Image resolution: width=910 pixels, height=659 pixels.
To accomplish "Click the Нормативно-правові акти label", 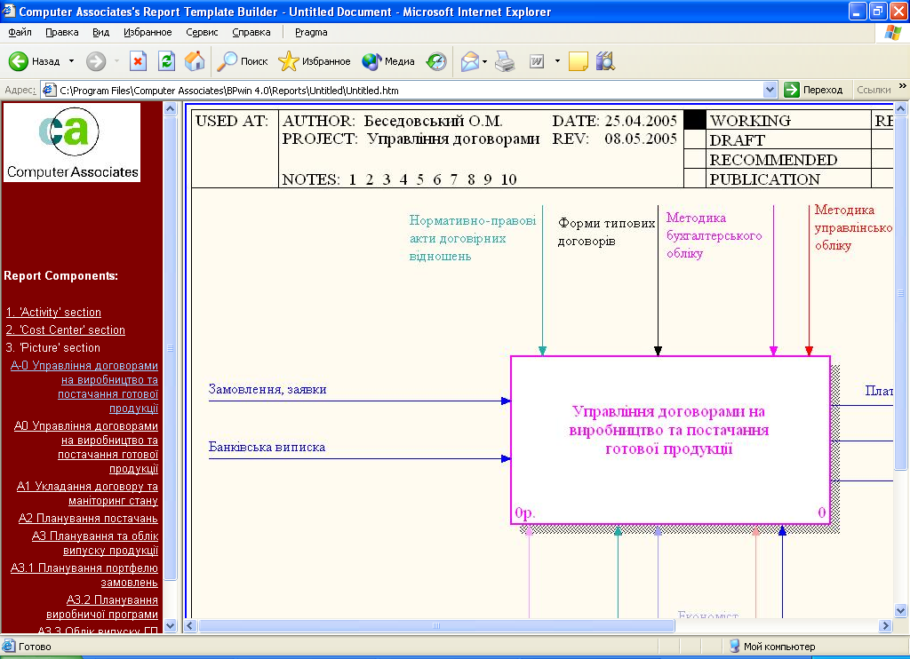I will click(473, 238).
